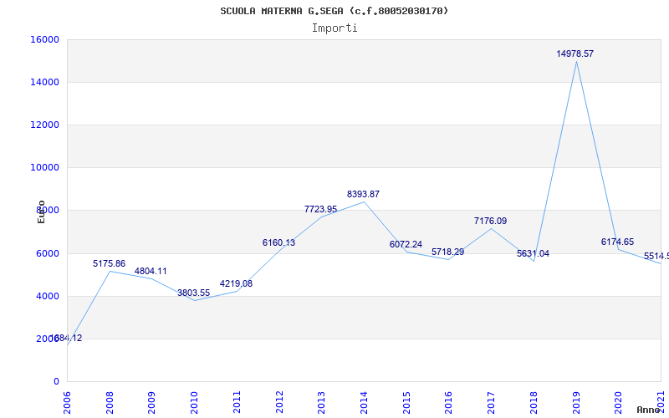
Task: Click the 2016 year axis label
Action: (448, 402)
